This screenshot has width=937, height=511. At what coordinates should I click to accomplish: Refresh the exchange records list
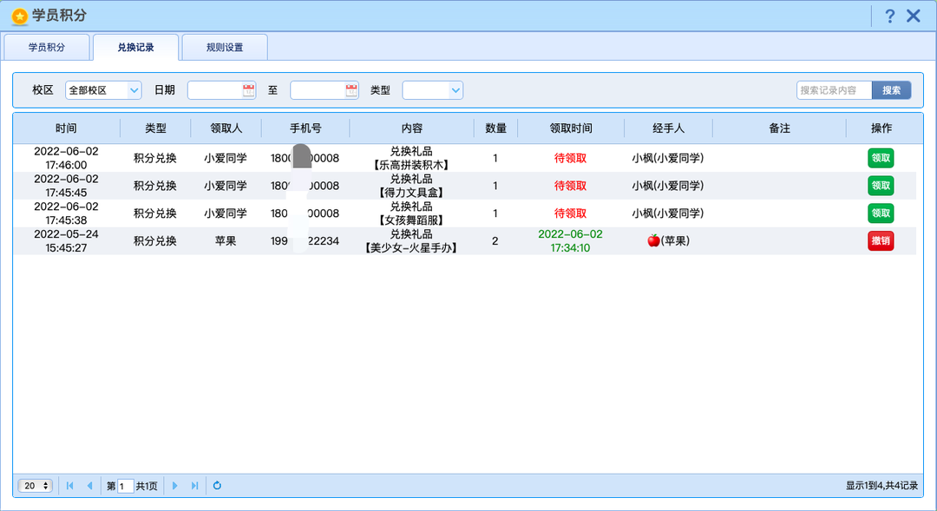pyautogui.click(x=217, y=486)
